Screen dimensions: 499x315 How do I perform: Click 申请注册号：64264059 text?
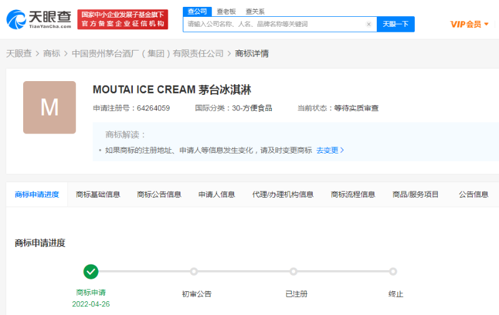tap(131, 108)
